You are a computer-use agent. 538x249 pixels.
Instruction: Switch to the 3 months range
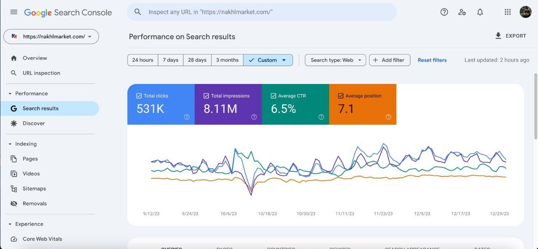(227, 60)
